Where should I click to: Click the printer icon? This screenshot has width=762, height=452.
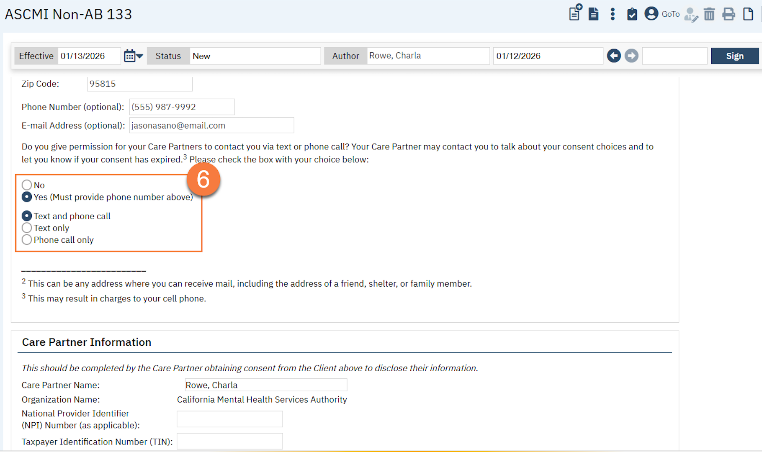pos(729,14)
